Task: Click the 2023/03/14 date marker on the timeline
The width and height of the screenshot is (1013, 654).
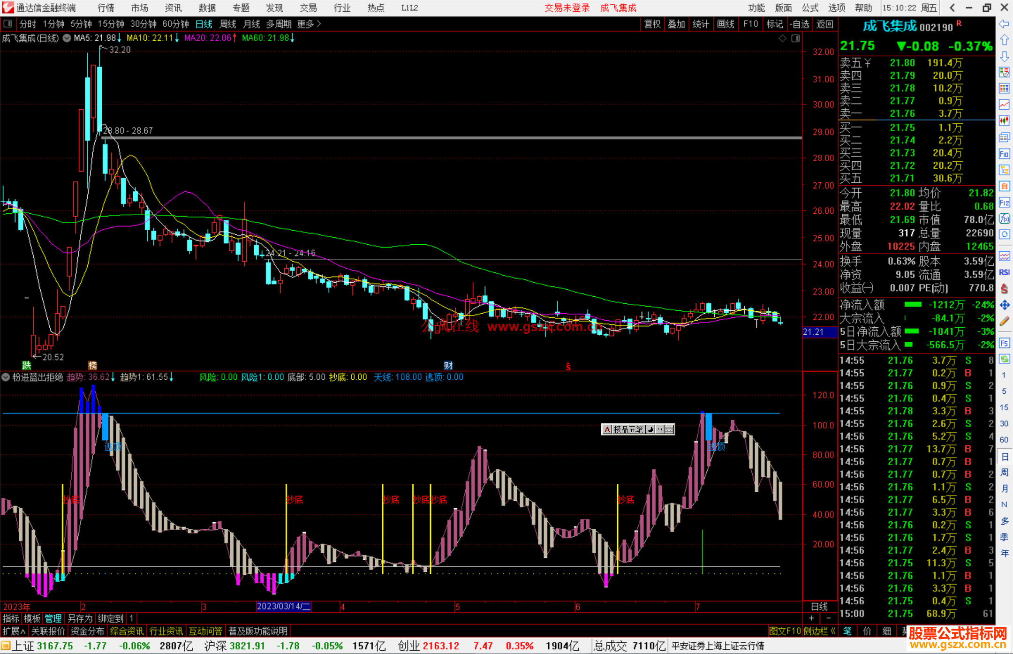Action: (x=284, y=606)
